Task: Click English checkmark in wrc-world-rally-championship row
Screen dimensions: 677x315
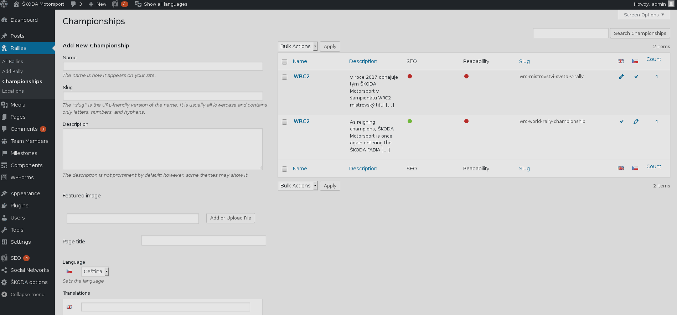Action: (x=621, y=122)
